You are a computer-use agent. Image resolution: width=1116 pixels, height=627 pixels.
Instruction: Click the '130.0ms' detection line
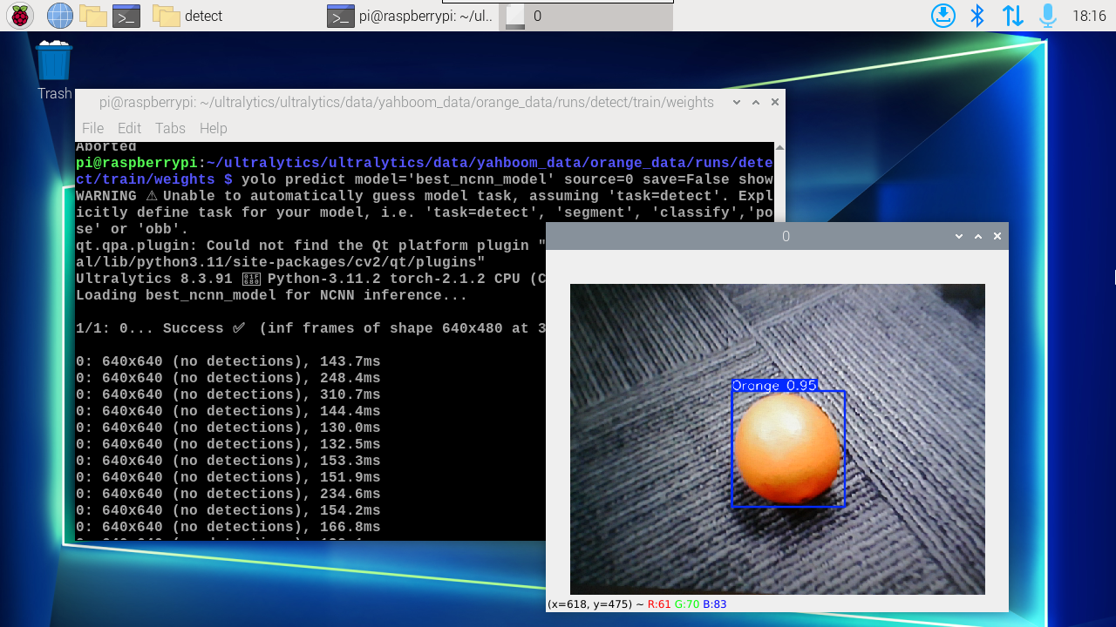[x=228, y=428]
